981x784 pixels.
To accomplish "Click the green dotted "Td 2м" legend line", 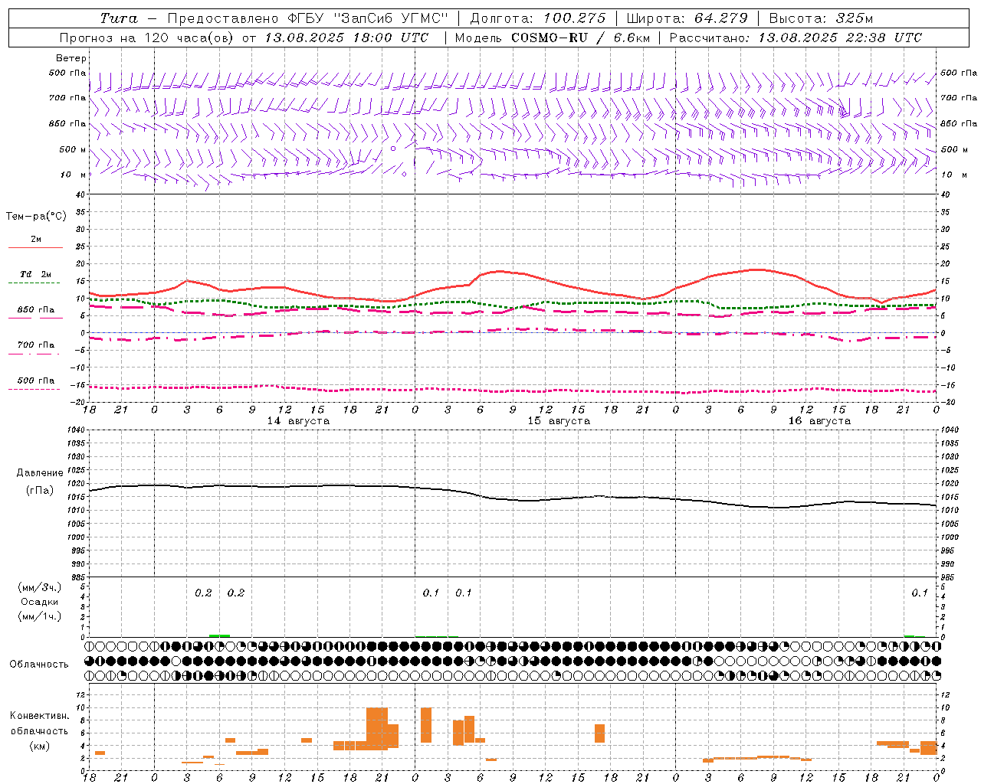I will 34,283.
